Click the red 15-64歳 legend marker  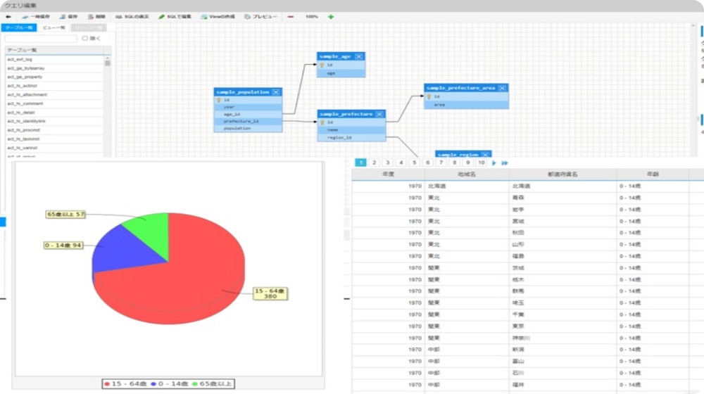tap(107, 384)
